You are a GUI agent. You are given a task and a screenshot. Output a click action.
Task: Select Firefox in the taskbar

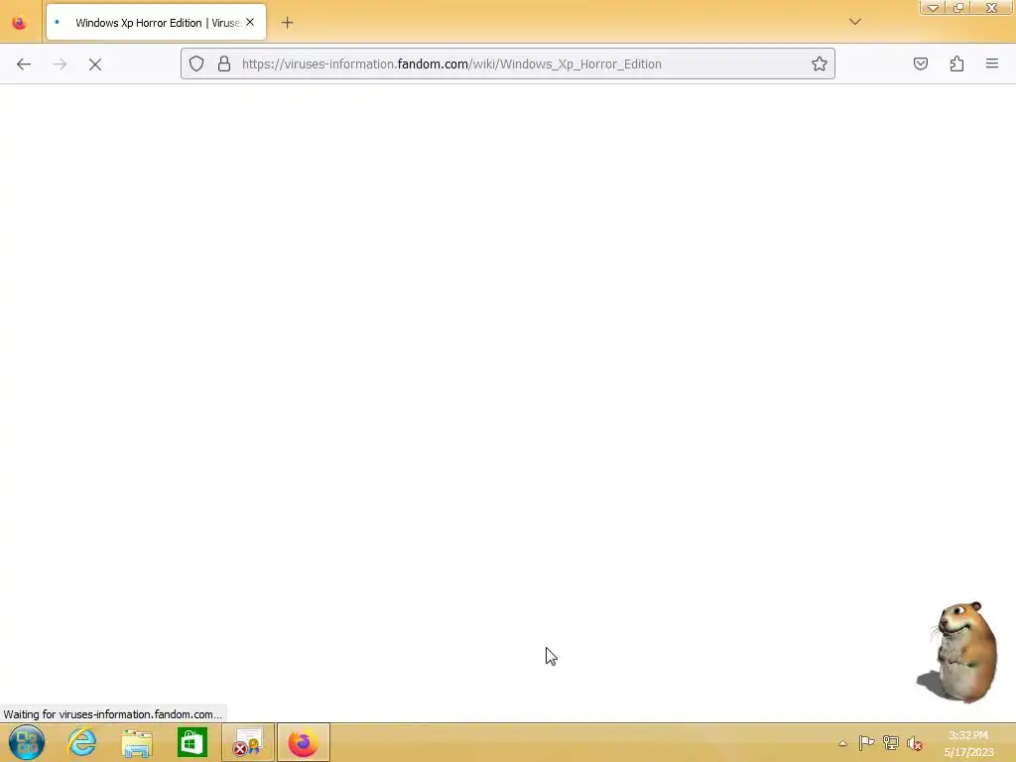coord(304,742)
